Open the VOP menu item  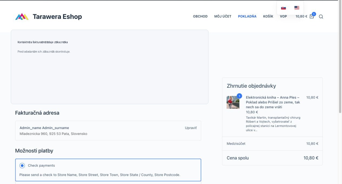283,16
